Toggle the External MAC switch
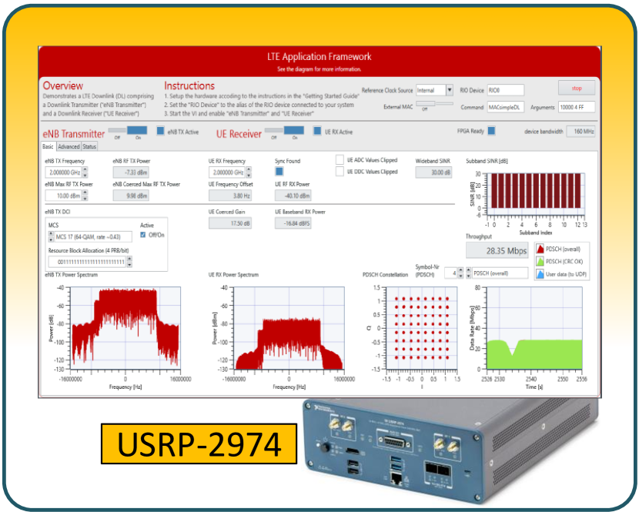This screenshot has height=512, width=639. [x=434, y=104]
